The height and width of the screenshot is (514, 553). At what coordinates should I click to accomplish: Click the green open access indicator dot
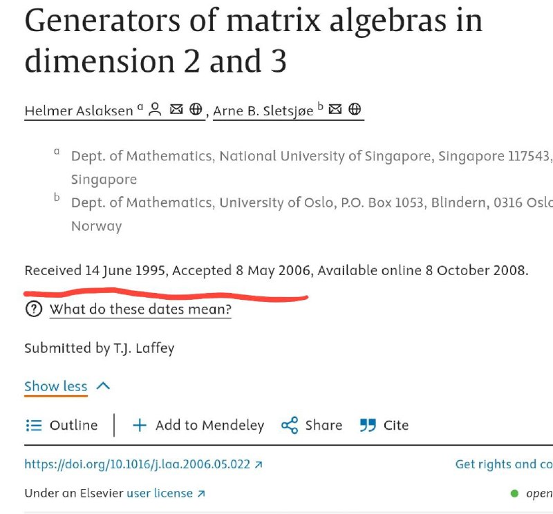(x=514, y=493)
